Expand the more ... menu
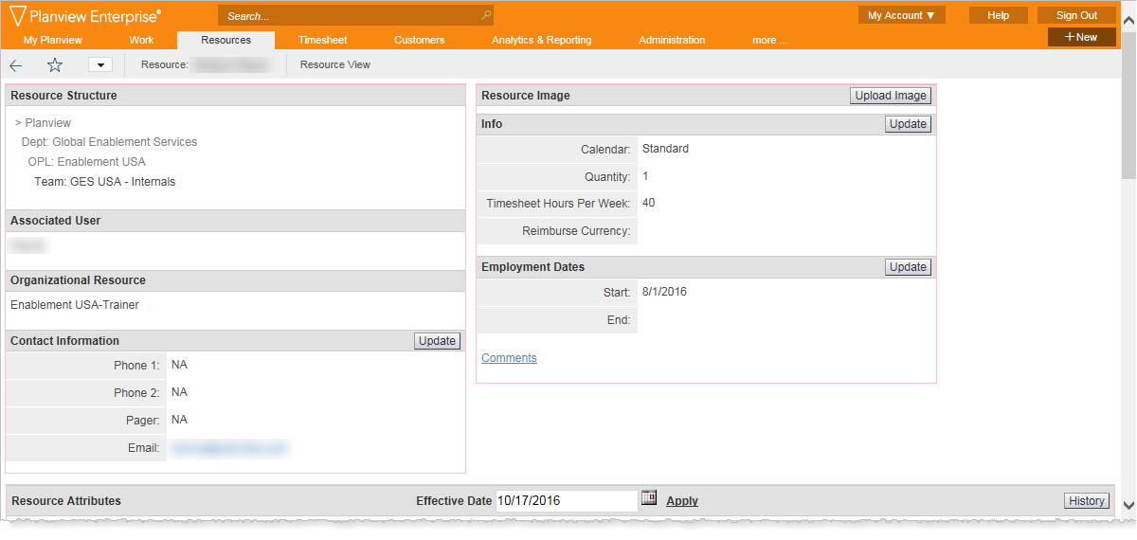The width and height of the screenshot is (1137, 540). pos(769,40)
